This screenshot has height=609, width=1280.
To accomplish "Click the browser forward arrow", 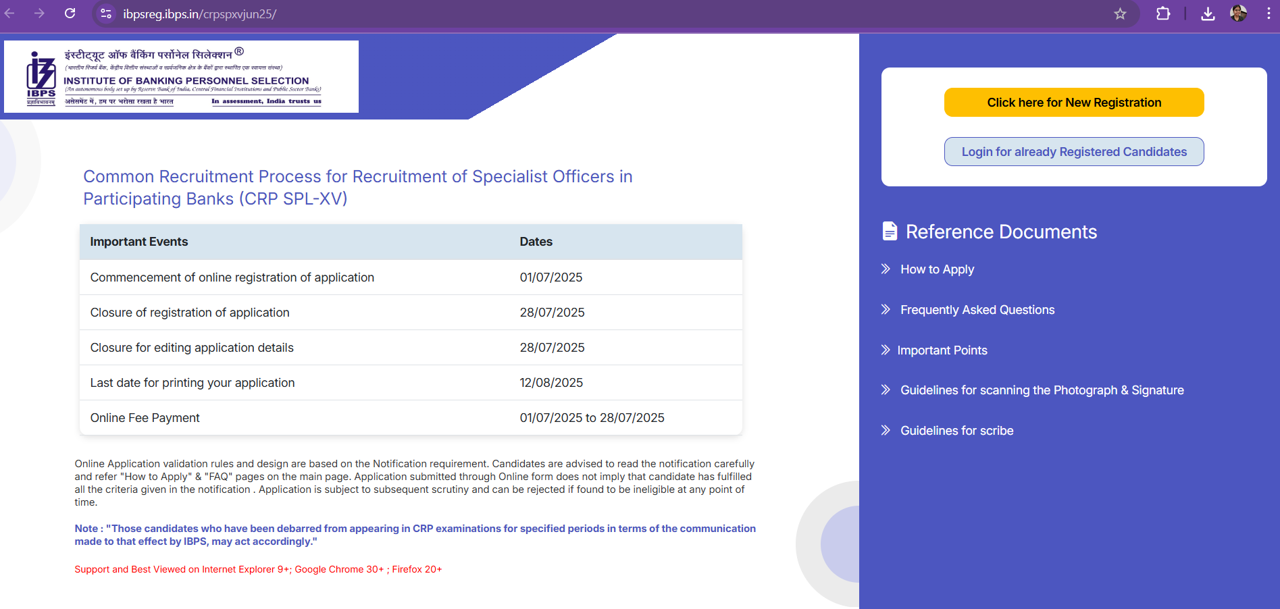I will tap(39, 14).
